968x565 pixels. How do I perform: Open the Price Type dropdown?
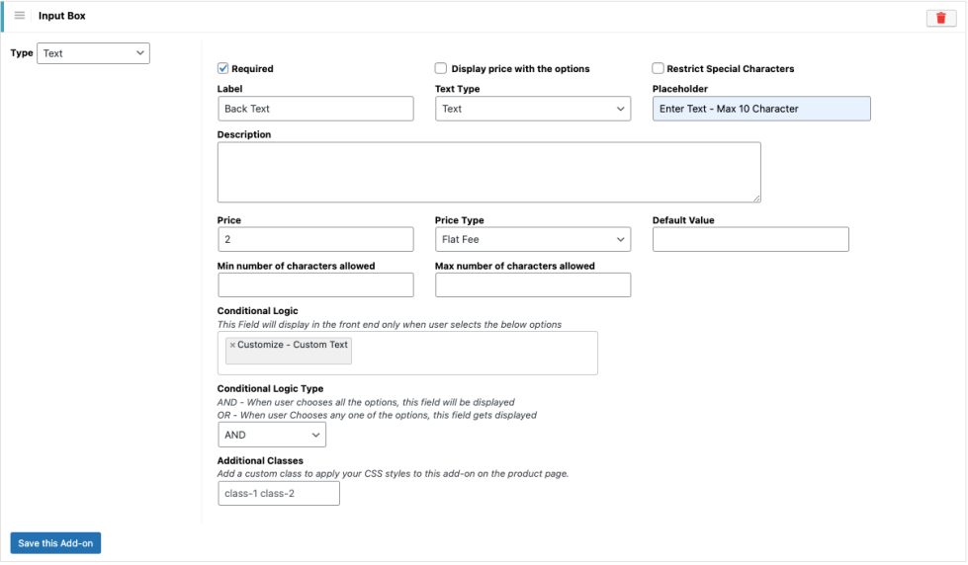coord(532,239)
